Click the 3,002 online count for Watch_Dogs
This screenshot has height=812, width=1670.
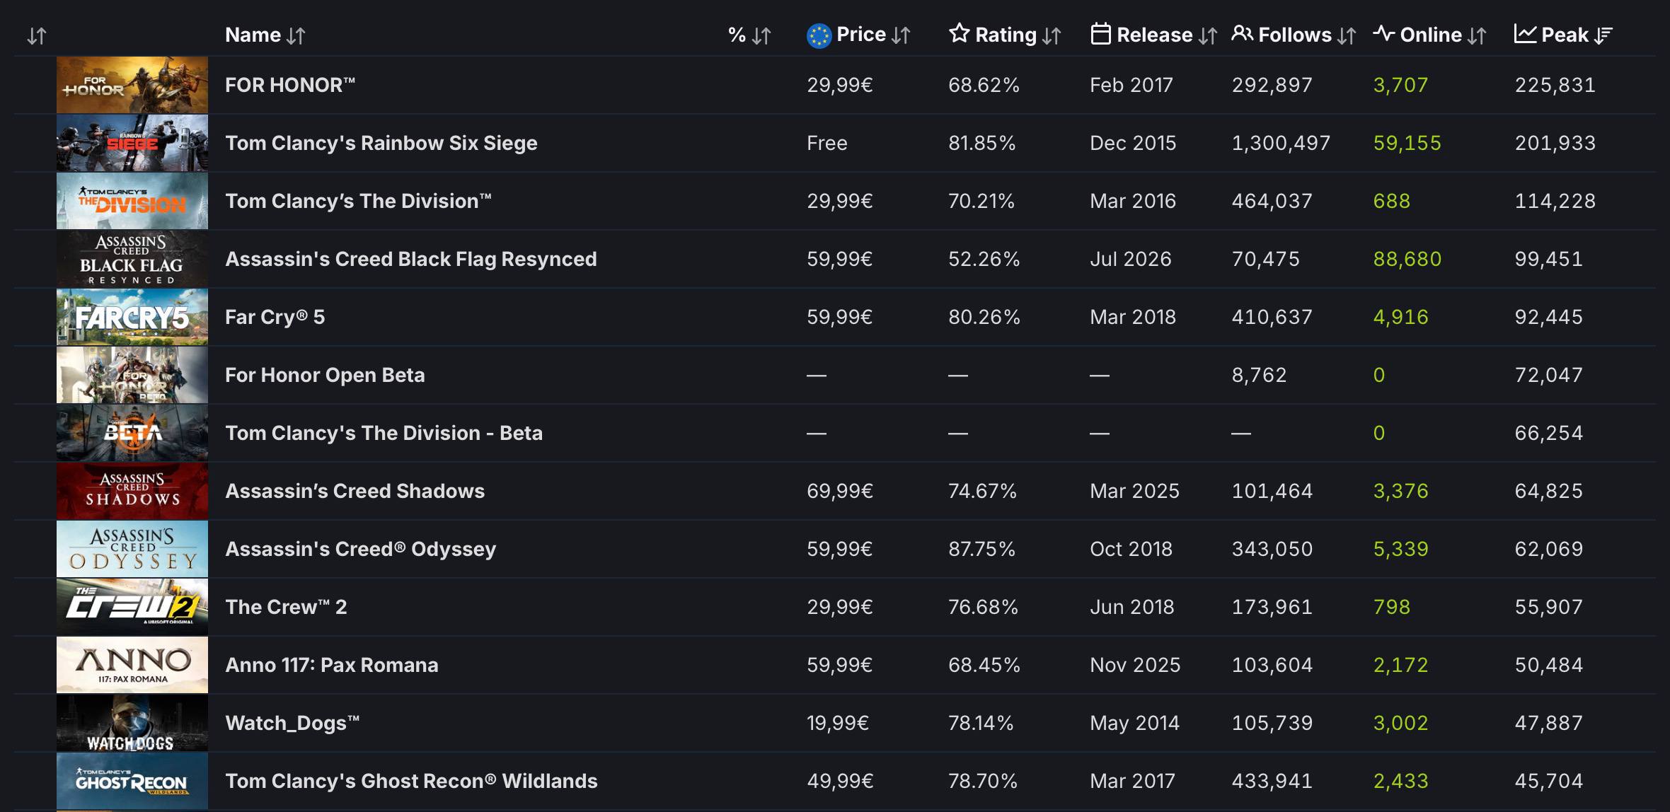(1401, 723)
